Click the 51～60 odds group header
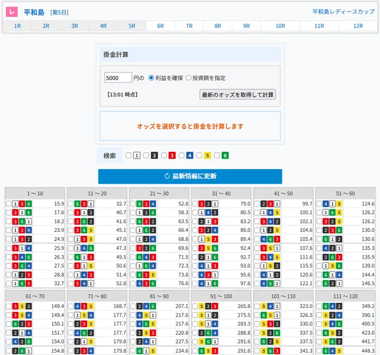The width and height of the screenshot is (380, 355). [x=345, y=193]
